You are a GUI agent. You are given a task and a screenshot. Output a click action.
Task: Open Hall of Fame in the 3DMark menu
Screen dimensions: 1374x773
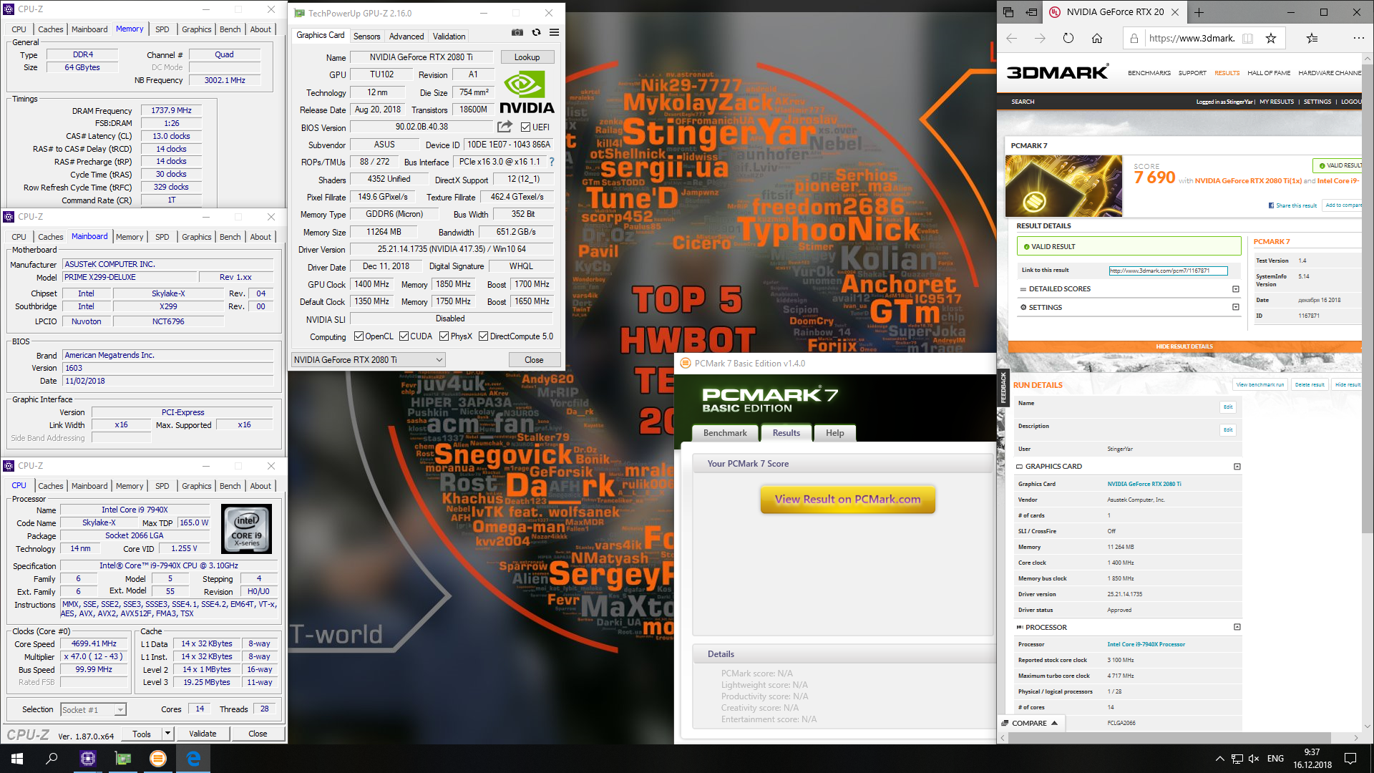coord(1269,73)
